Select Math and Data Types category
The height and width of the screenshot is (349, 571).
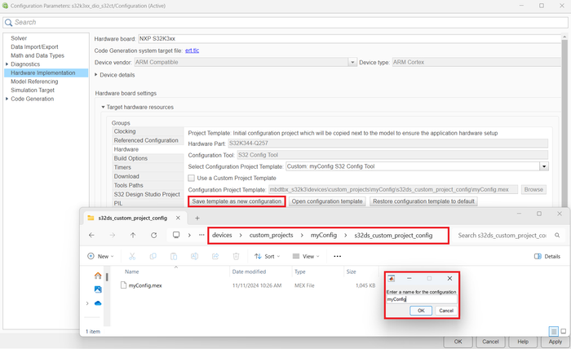[38, 55]
